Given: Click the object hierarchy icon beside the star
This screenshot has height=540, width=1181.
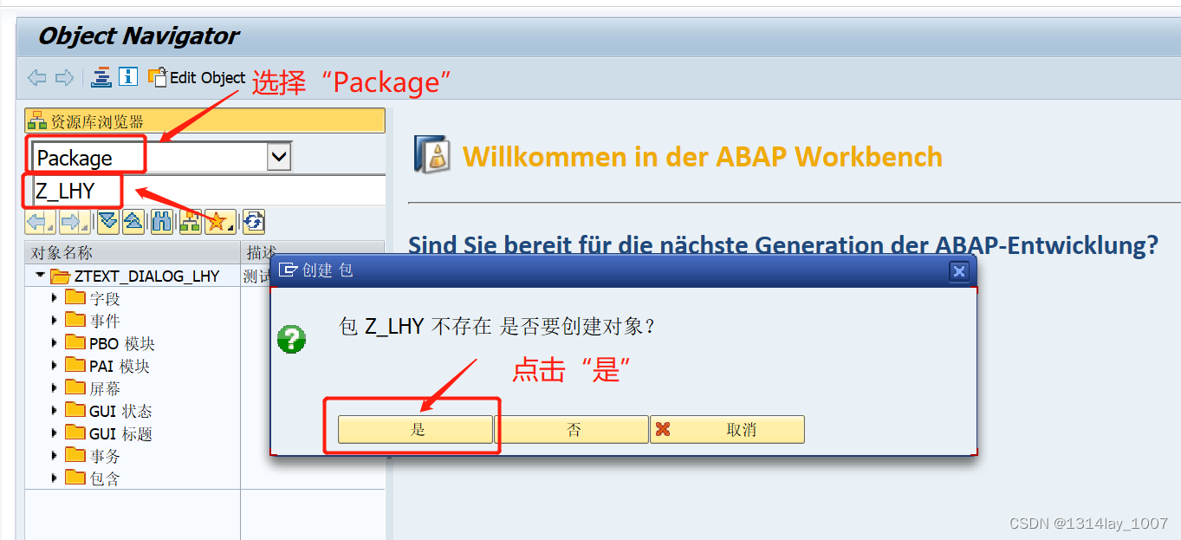Looking at the screenshot, I should pyautogui.click(x=190, y=222).
